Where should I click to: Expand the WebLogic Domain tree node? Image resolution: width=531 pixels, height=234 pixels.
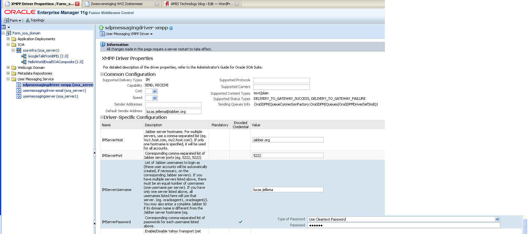tap(8, 68)
